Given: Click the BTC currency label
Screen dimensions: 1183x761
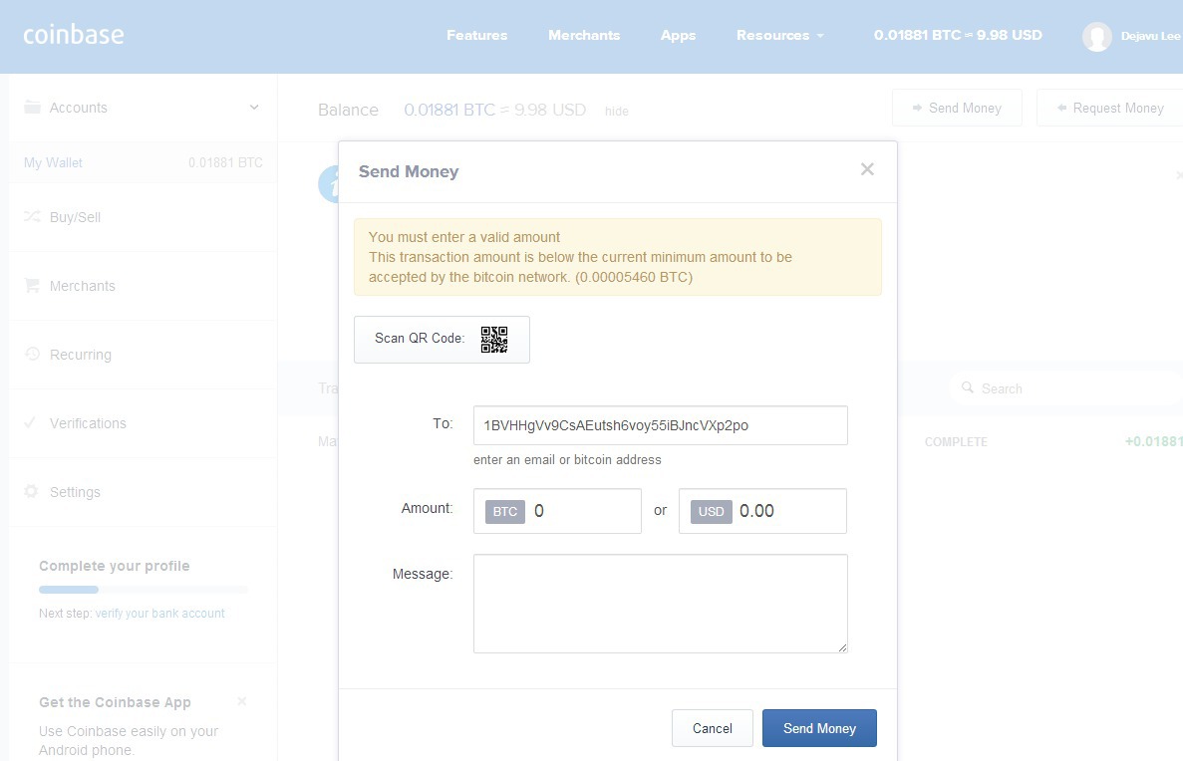Looking at the screenshot, I should [x=504, y=511].
